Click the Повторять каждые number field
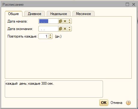This screenshot has width=138, height=109. click(x=43, y=36)
